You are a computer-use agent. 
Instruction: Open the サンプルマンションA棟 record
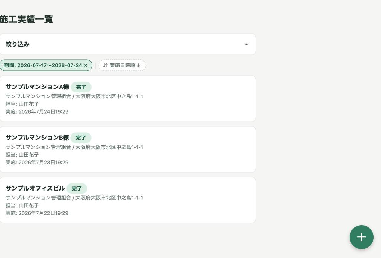[128, 98]
